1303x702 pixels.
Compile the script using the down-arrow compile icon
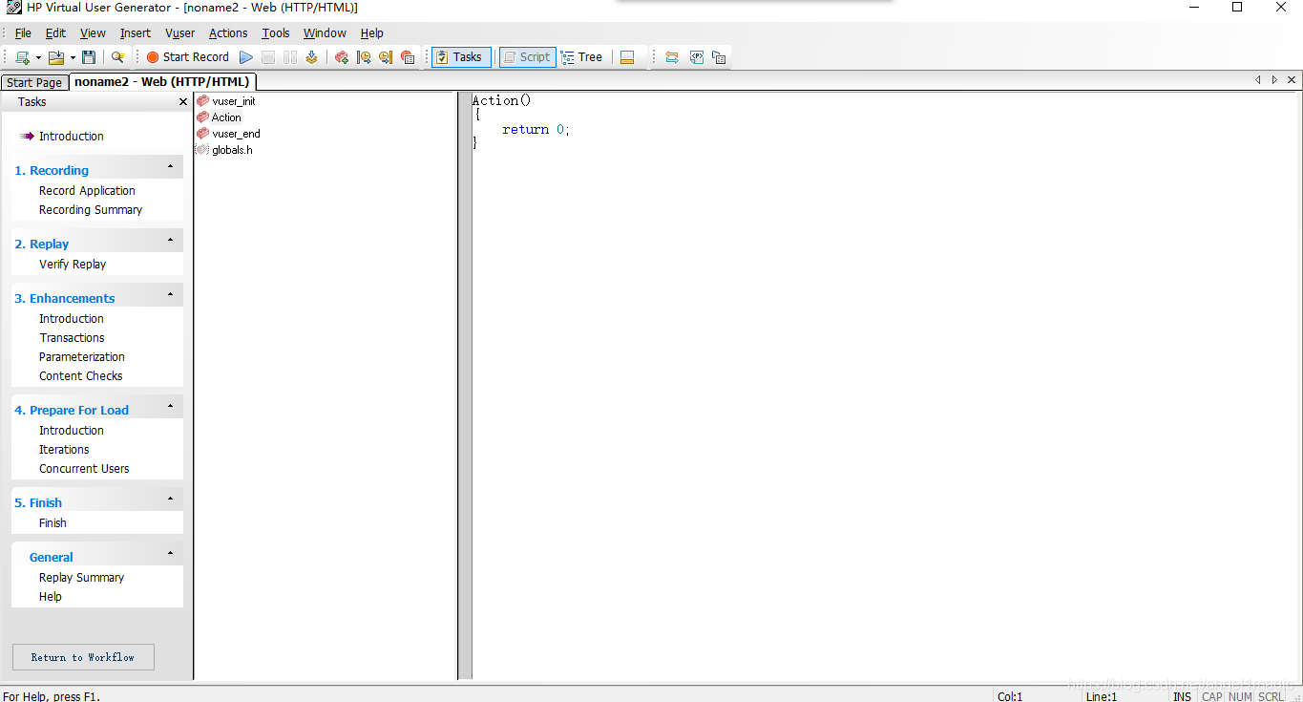311,57
